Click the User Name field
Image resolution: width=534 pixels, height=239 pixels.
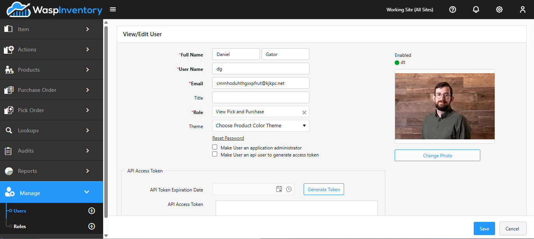pyautogui.click(x=261, y=69)
